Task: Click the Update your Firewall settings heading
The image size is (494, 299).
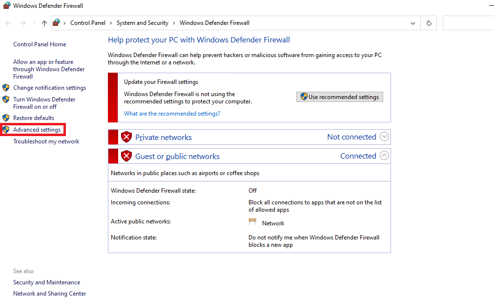Action: (161, 82)
